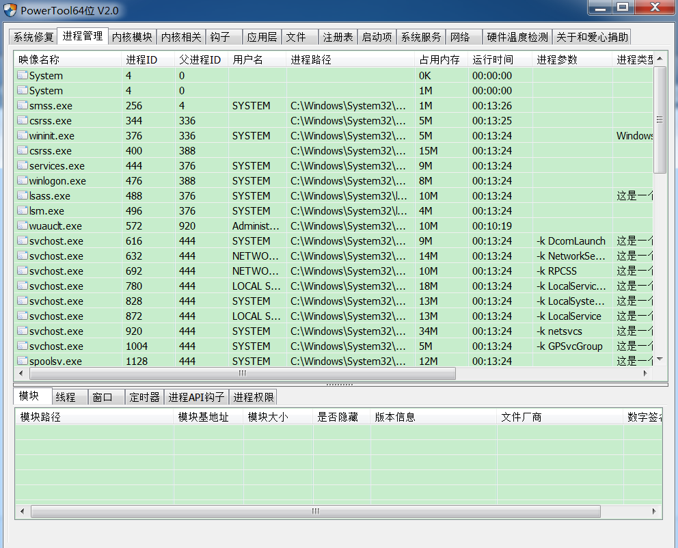678x548 pixels.
Task: Click the icon of svchost.exe PID 920
Action: click(22, 331)
